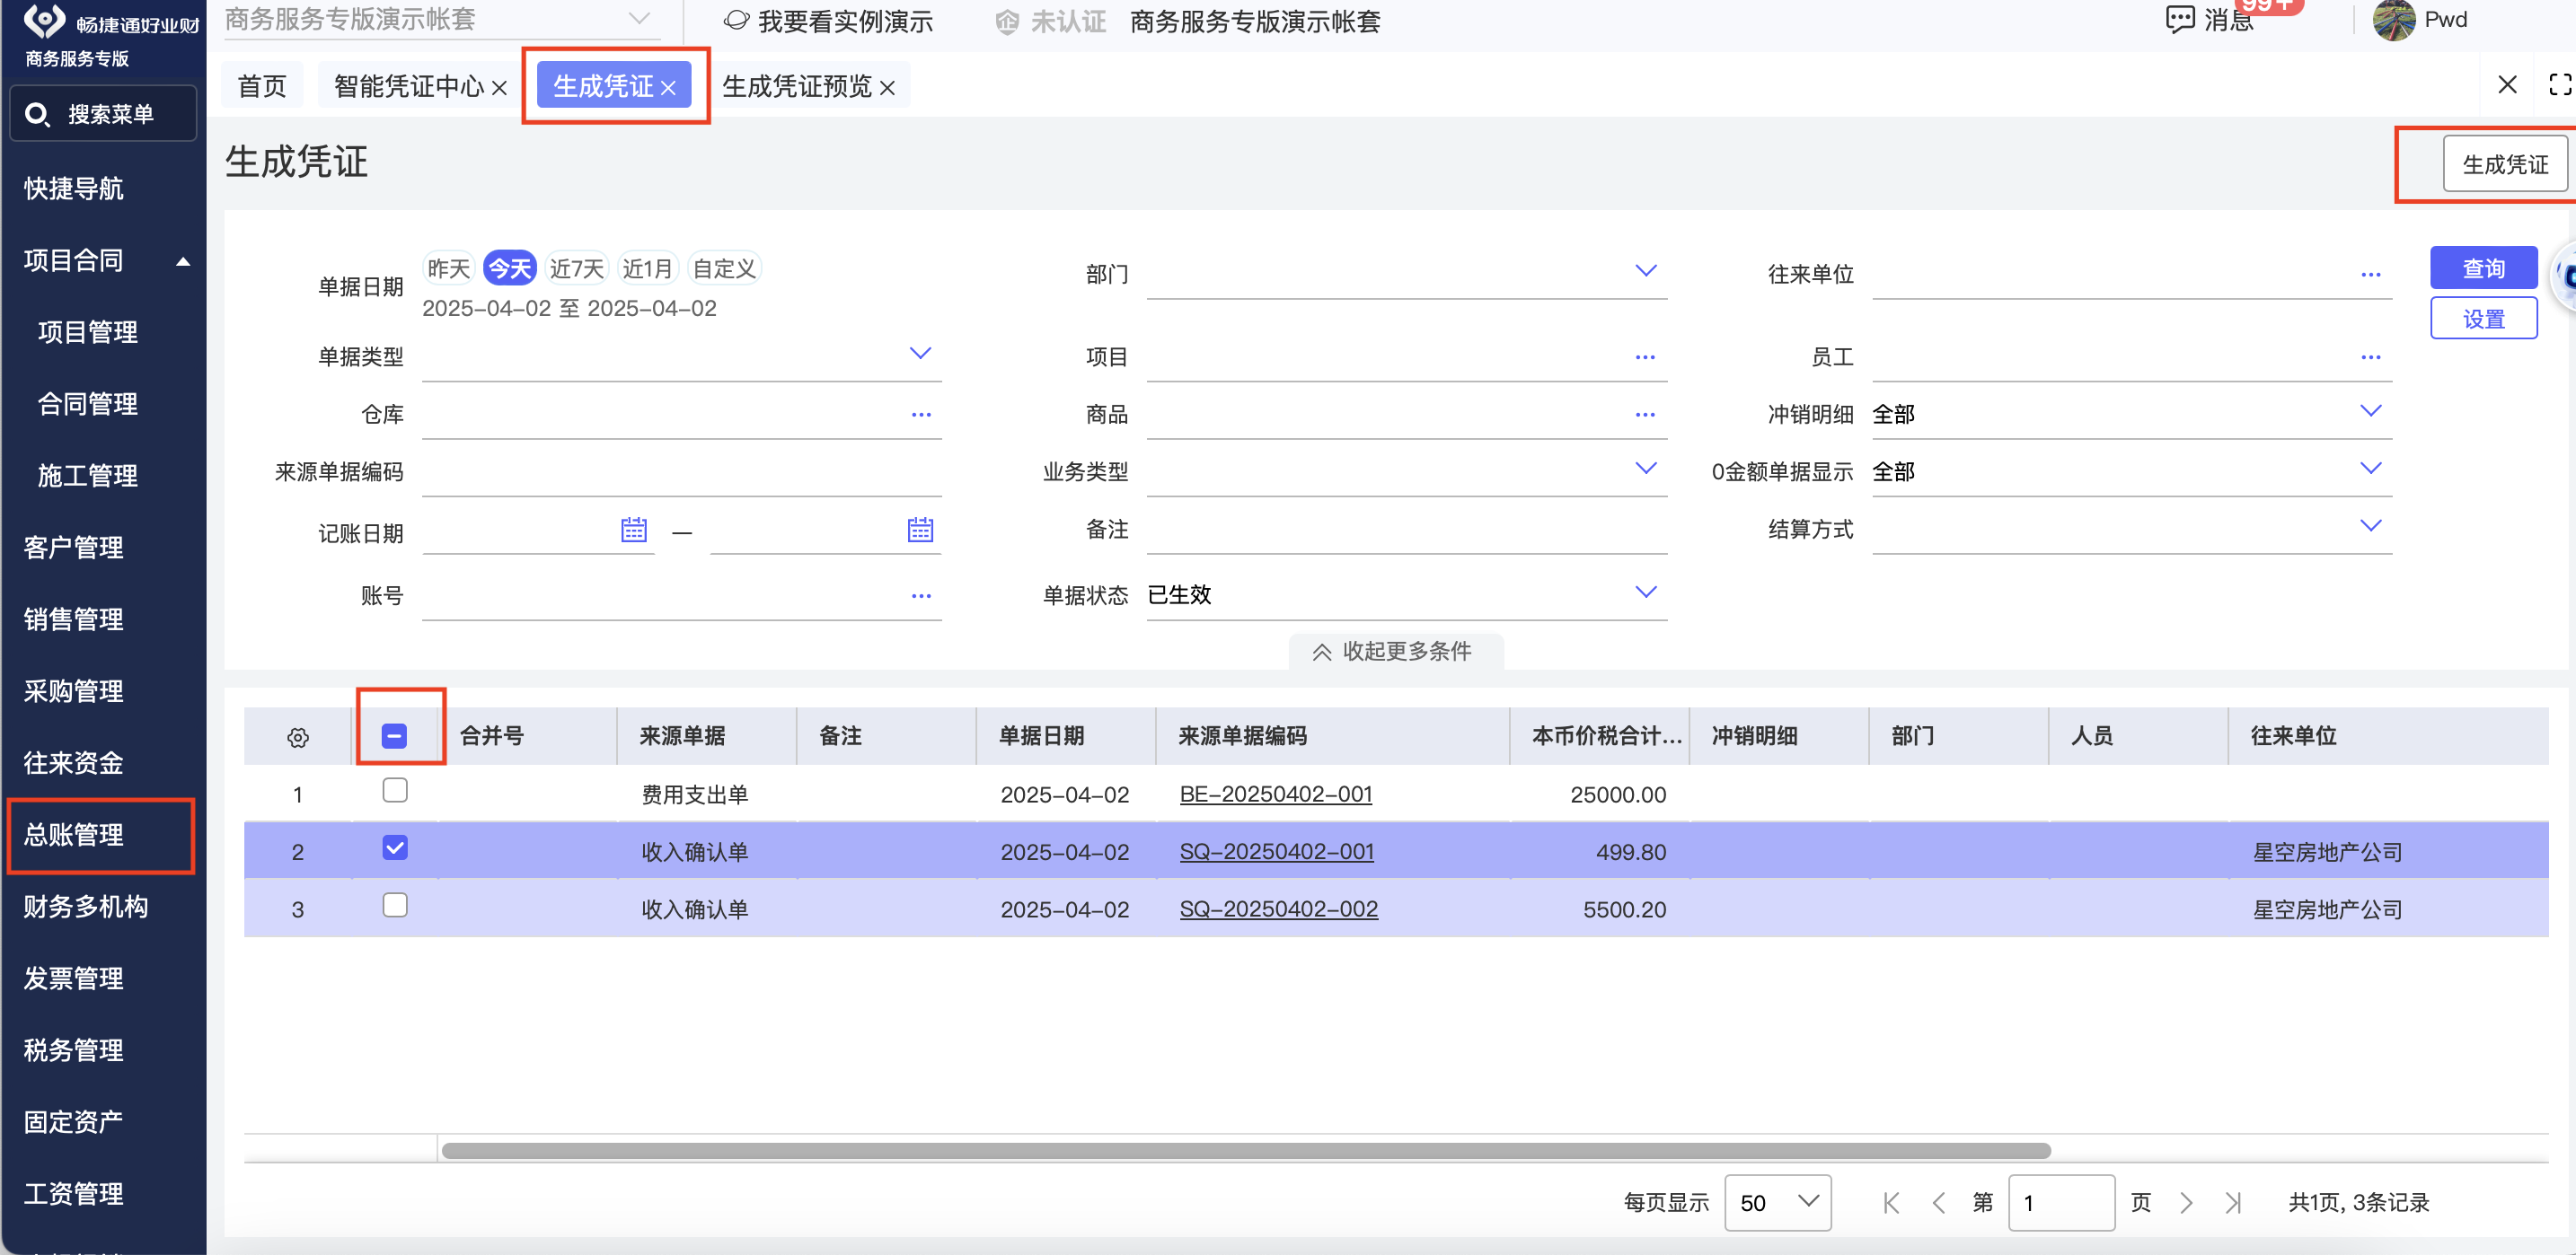Collapse filters via 收起更多条件
The height and width of the screenshot is (1255, 2576).
[x=1394, y=652]
